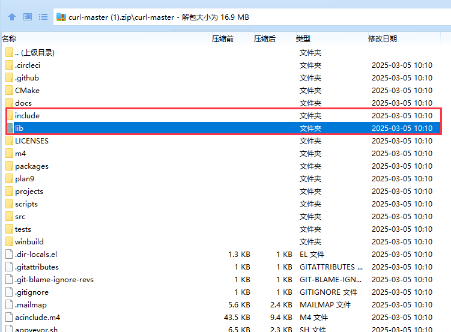Screen dimensions: 451x332
Task: Select the 'projects' folder name
Action: (x=29, y=192)
